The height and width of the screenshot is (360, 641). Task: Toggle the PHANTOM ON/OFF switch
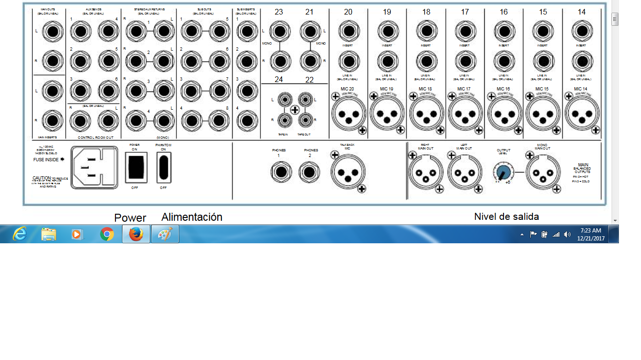pyautogui.click(x=163, y=167)
